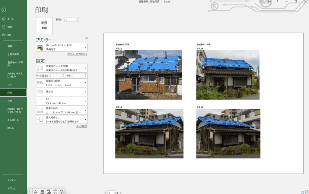Click the プリンター heading text
Image resolution: width=309 pixels, height=194 pixels.
pyautogui.click(x=43, y=39)
